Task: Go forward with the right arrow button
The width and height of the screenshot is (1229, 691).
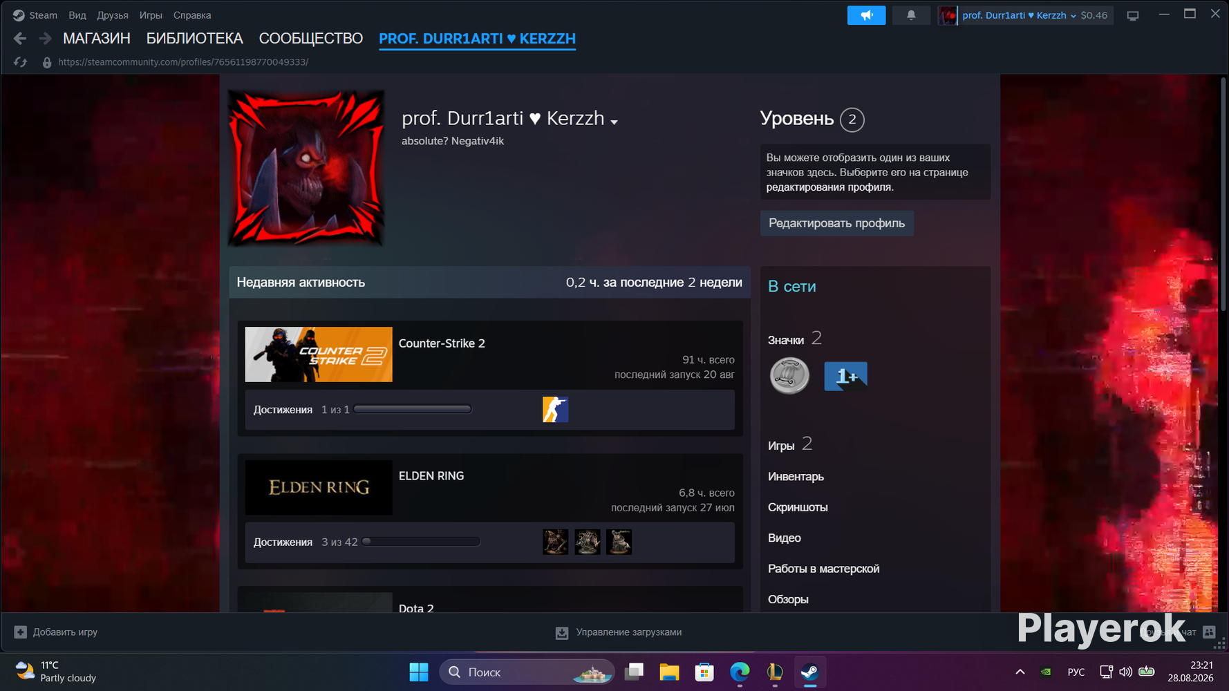Action: coord(45,39)
